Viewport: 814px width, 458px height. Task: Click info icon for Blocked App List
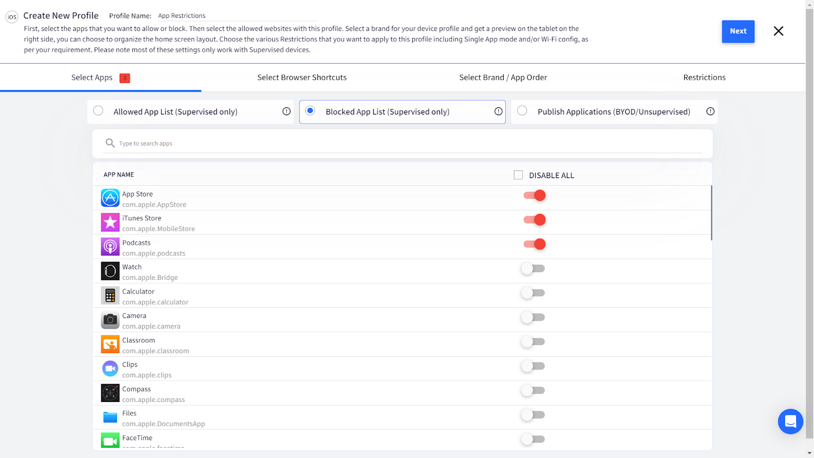[x=498, y=111]
